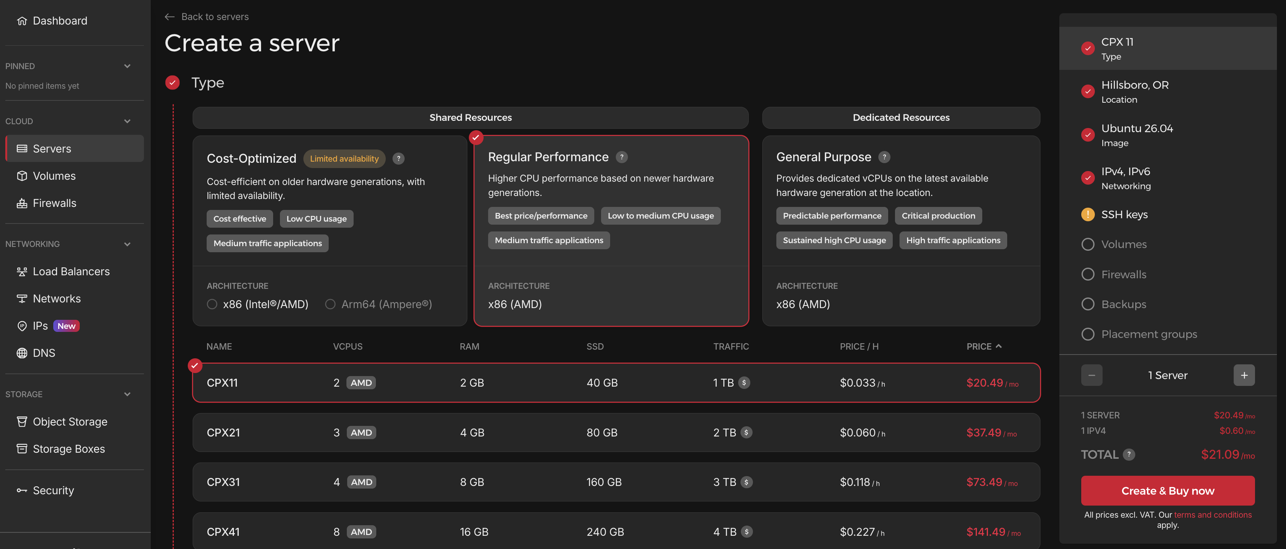Open Regular Performance help question mark
1286x549 pixels.
point(621,157)
